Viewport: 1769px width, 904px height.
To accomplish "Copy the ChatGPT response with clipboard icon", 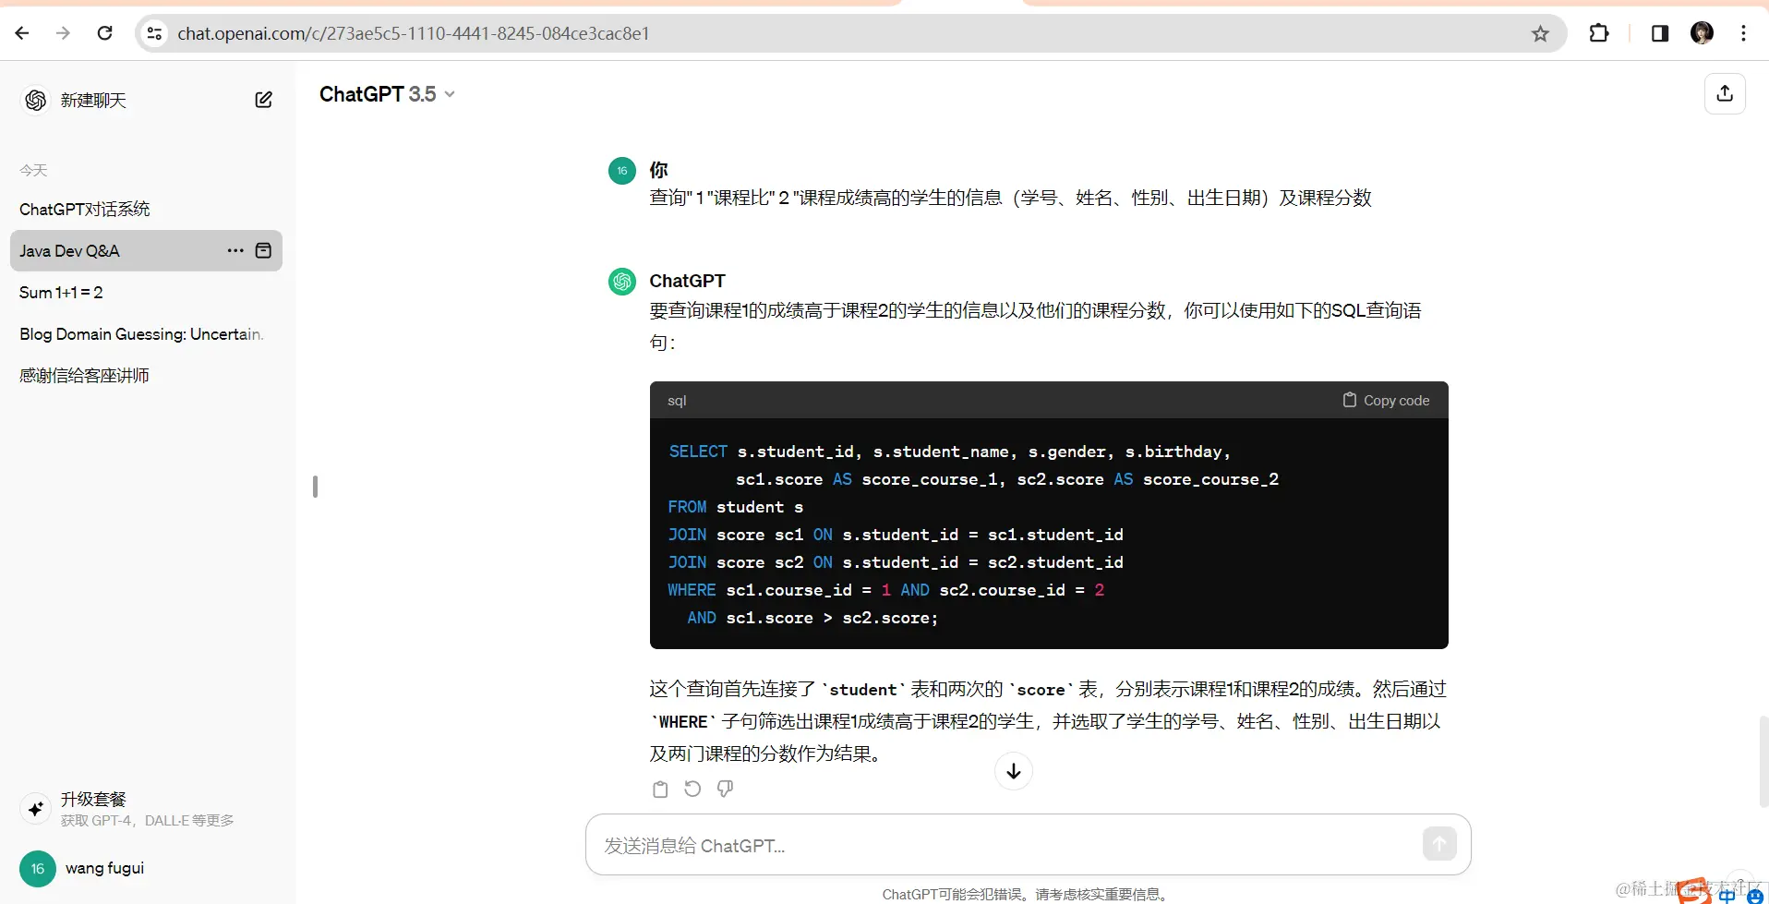I will coord(660,789).
